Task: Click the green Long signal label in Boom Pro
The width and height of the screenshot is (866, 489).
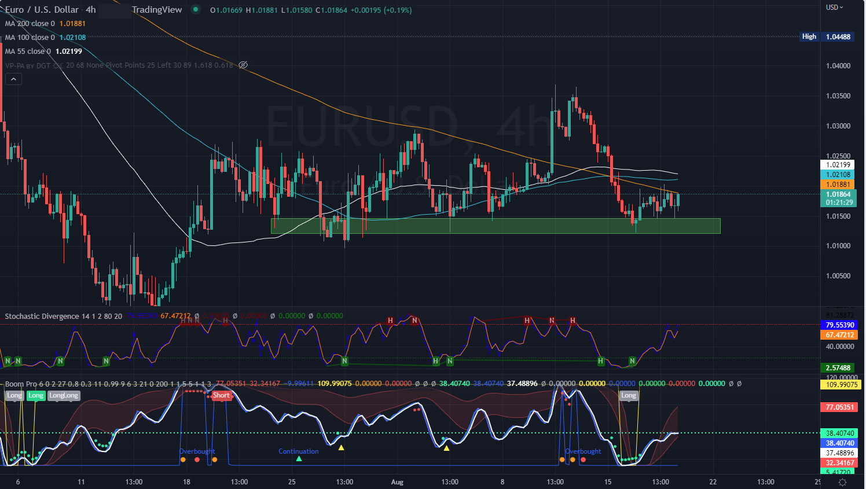Action: (36, 395)
